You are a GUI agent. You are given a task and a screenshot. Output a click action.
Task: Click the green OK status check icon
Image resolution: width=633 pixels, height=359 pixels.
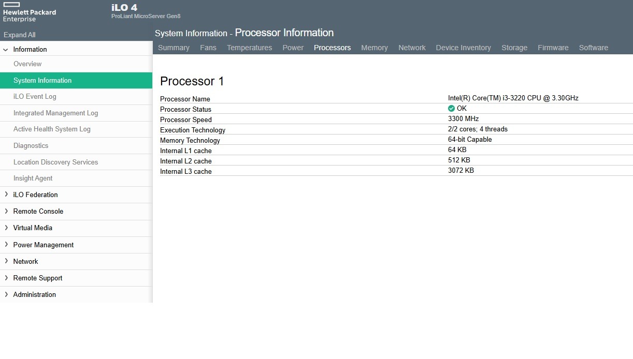451,109
